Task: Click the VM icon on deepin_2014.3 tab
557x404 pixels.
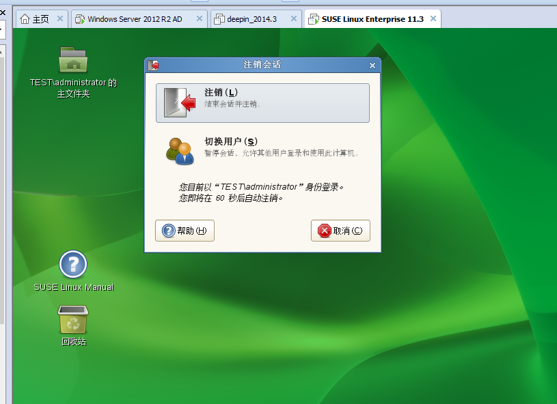Action: [219, 19]
